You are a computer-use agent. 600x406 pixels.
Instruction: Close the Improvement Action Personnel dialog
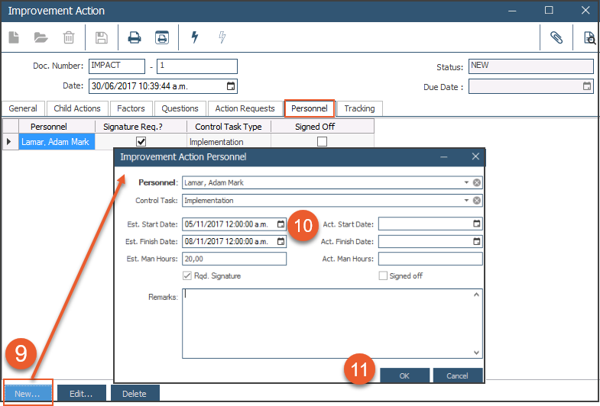click(x=475, y=156)
